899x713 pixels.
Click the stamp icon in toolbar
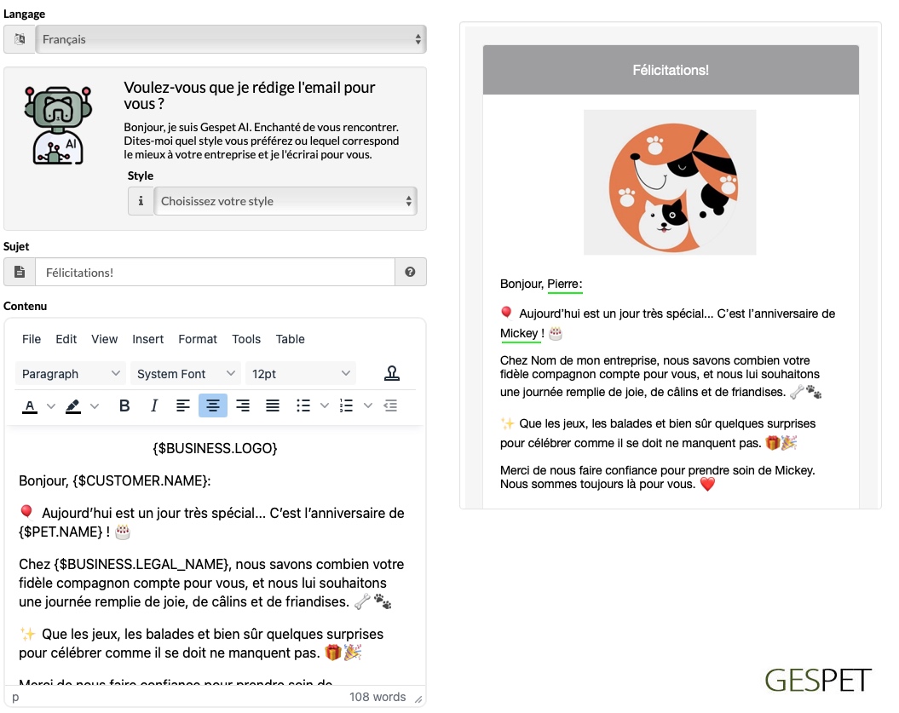click(392, 374)
